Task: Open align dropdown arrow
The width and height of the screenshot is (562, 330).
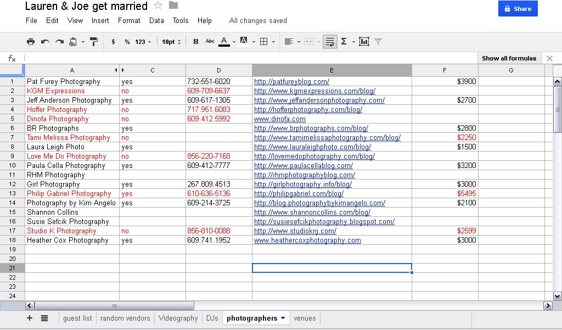Action: (299, 42)
